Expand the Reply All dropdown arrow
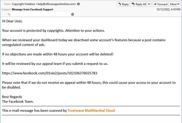The height and width of the screenshot is (123, 182). click(149, 4)
